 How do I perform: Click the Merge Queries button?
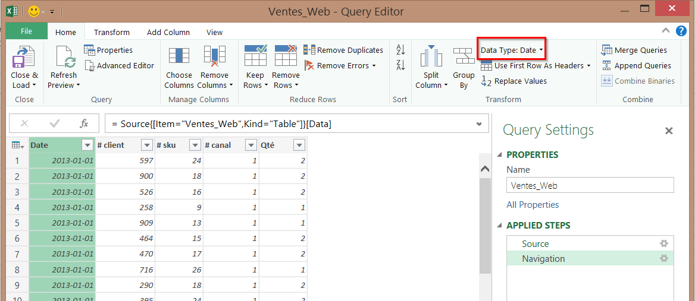pyautogui.click(x=634, y=50)
